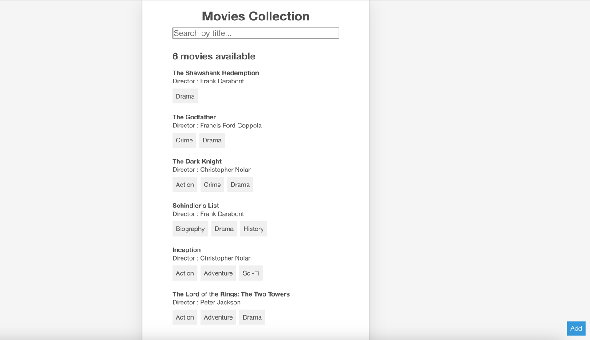The image size is (590, 340).
Task: Select the Drama tag under The Dark Knight
Action: 240,185
